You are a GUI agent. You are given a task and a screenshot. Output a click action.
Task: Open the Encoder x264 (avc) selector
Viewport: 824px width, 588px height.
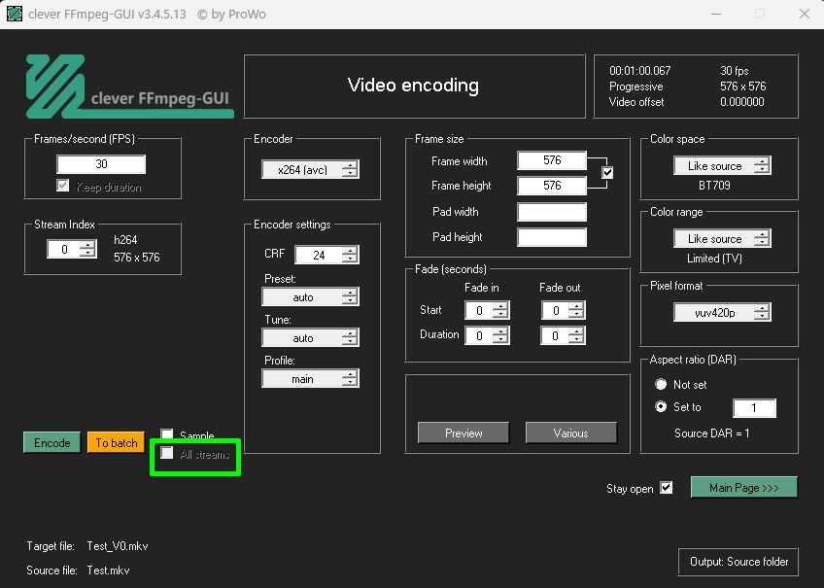(x=311, y=170)
